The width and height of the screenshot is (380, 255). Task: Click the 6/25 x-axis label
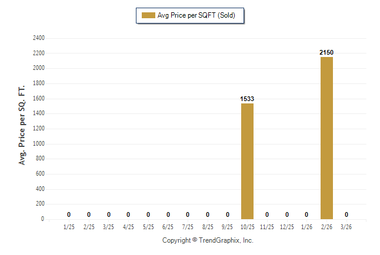point(168,227)
